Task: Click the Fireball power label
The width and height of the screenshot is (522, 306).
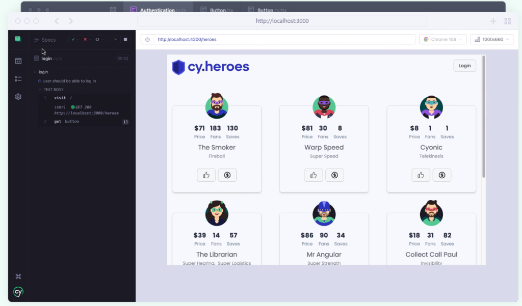Action: click(x=217, y=156)
